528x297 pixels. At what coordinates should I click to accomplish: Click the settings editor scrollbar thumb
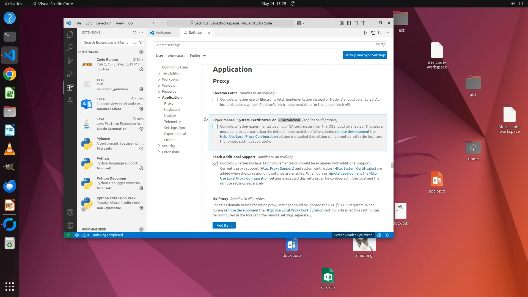[x=392, y=165]
